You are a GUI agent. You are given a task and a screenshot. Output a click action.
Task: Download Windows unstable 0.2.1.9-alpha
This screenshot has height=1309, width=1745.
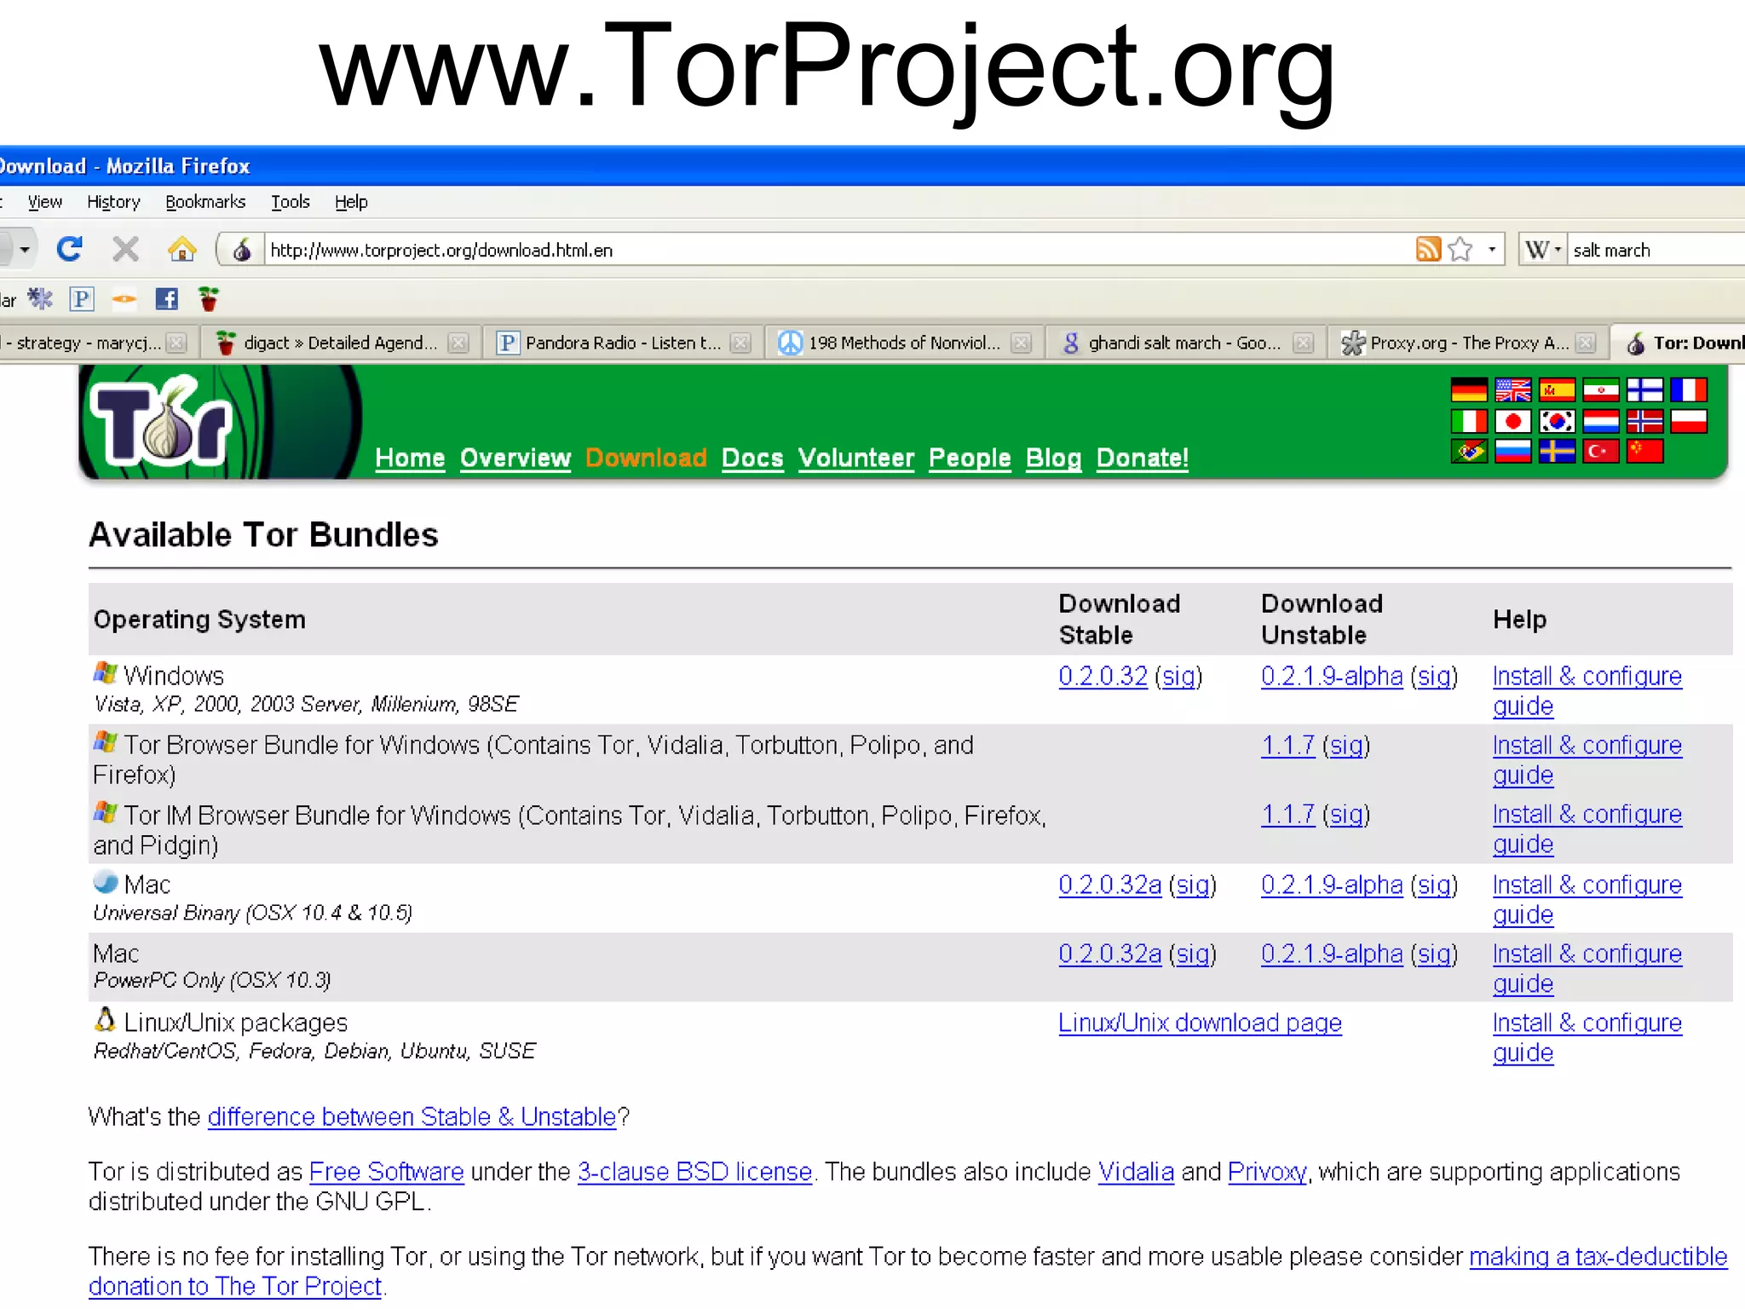1332,676
